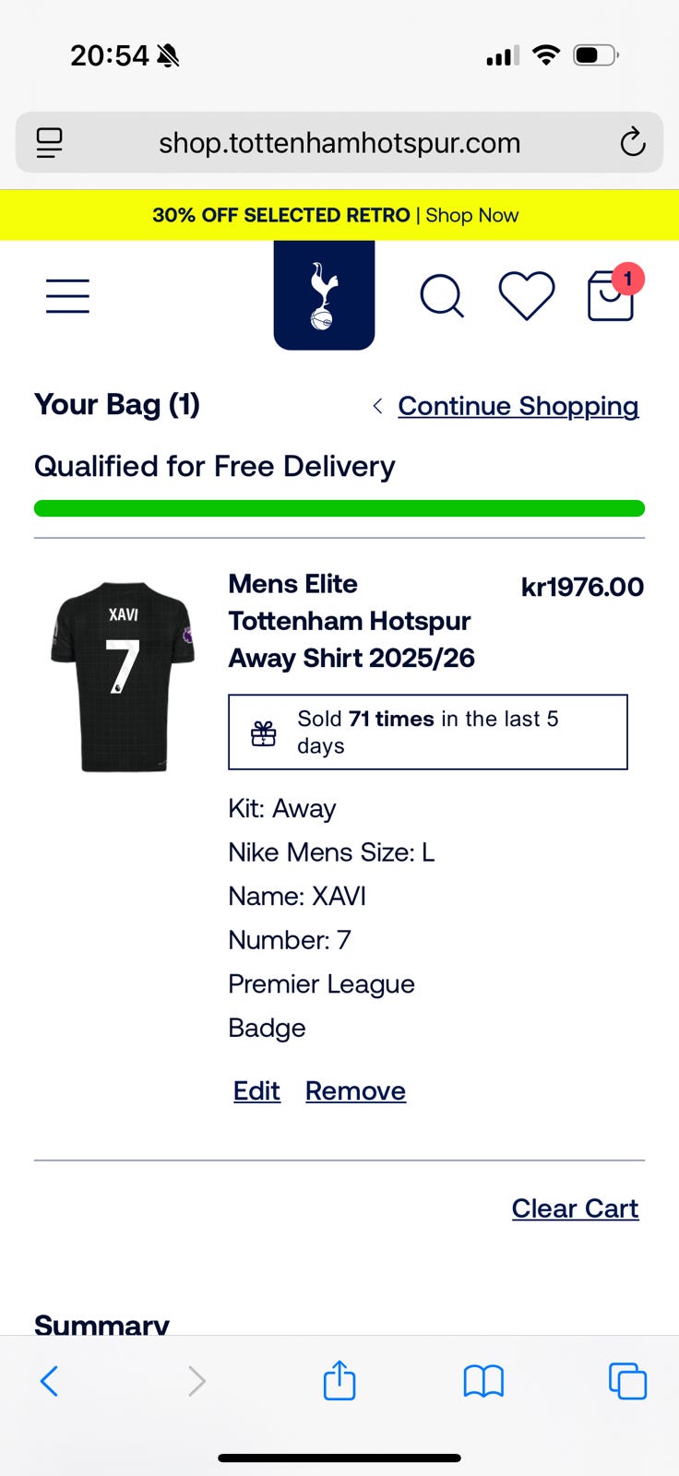Tap the green free delivery progress bar

tap(339, 508)
